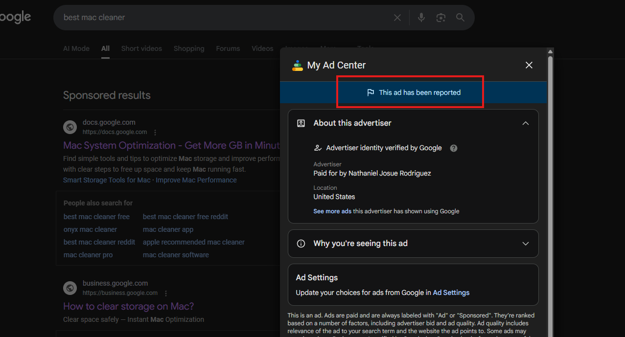The height and width of the screenshot is (337, 625).
Task: Open the Ad Settings link
Action: 451,292
